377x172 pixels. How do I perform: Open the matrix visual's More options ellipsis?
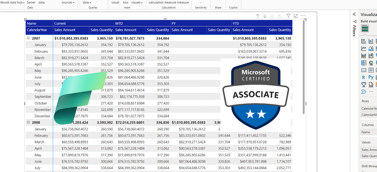pyautogui.click(x=303, y=16)
